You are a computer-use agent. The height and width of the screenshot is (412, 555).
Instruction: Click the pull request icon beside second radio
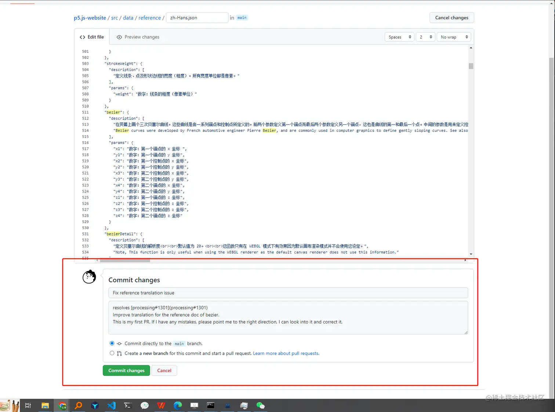[x=119, y=353]
